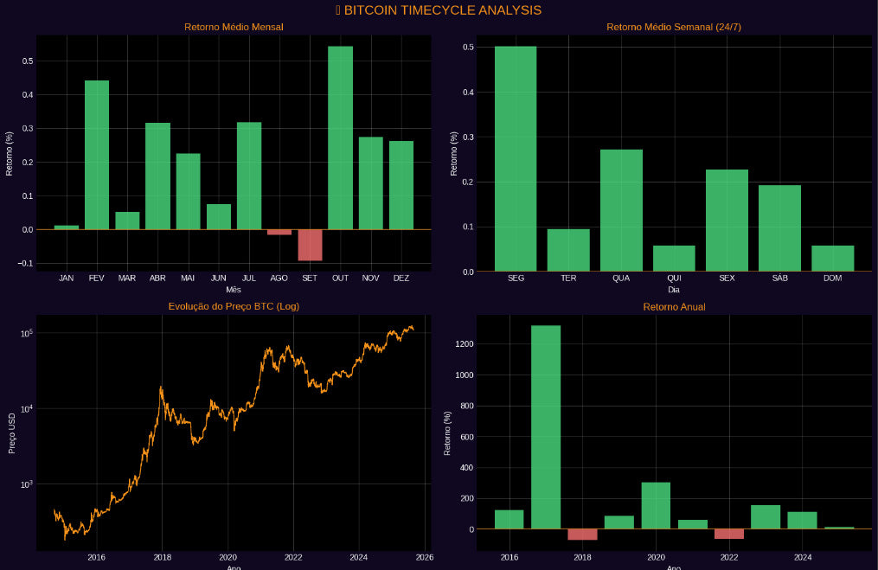The width and height of the screenshot is (878, 570).
Task: Click the 2020 bar in annual returns chart
Action: 656,506
